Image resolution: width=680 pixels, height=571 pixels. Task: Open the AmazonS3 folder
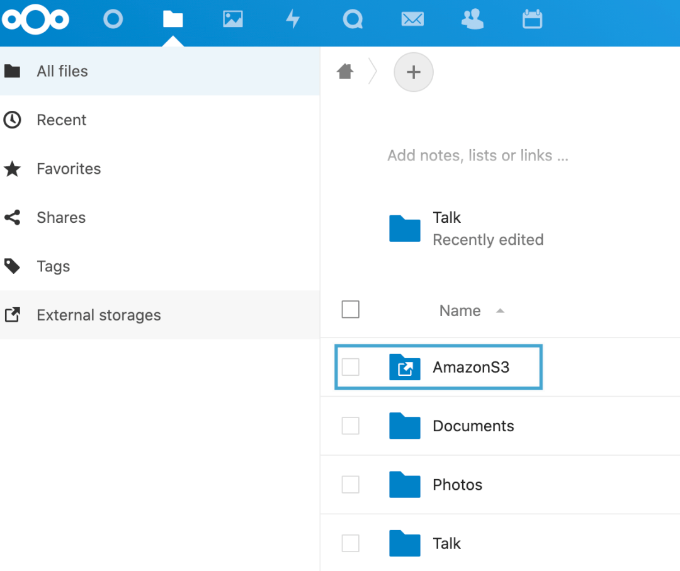pos(471,367)
